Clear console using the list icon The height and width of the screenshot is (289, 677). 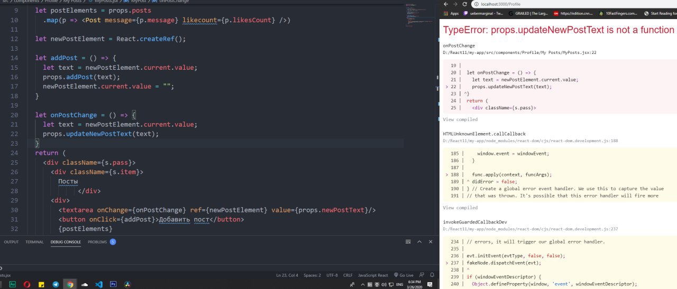pos(409,242)
